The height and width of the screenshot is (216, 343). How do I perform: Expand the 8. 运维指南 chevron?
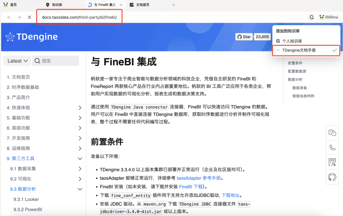(x=80, y=149)
